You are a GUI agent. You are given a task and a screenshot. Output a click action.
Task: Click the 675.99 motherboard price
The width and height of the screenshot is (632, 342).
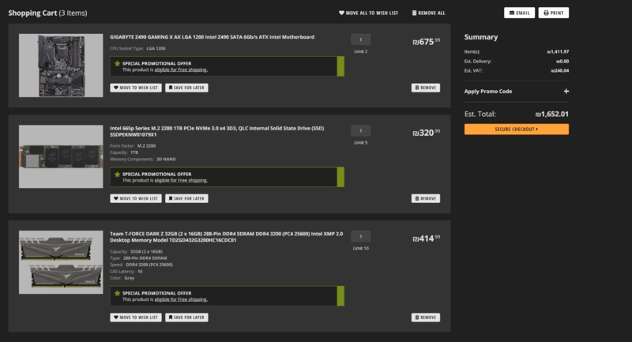point(427,42)
